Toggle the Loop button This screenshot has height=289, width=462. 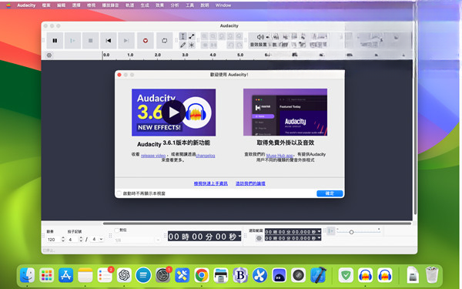(165, 40)
